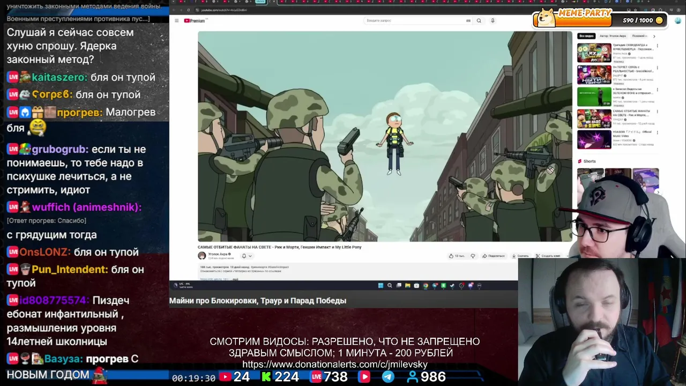Open File Explorer folder from taskbar
Screen dimensions: 686x386
point(408,285)
